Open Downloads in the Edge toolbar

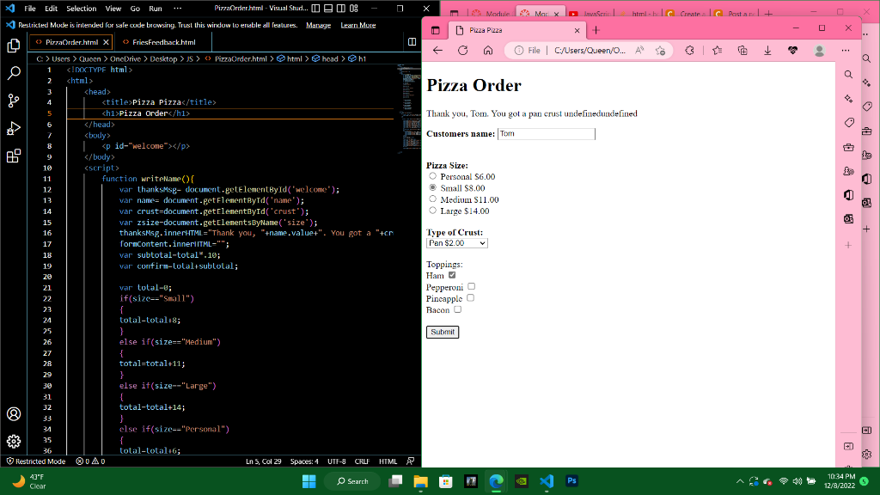[767, 50]
